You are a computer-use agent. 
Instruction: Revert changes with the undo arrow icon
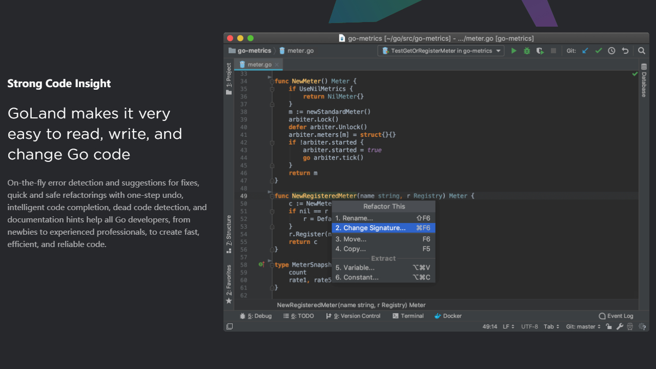pyautogui.click(x=625, y=51)
